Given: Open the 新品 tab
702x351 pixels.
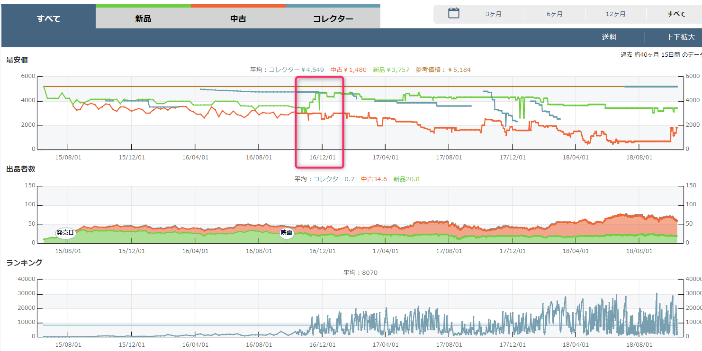Looking at the screenshot, I should pyautogui.click(x=143, y=19).
